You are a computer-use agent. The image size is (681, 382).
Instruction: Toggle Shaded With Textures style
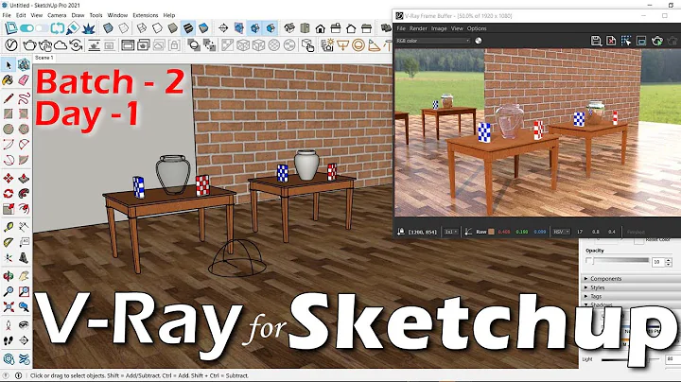tap(188, 28)
